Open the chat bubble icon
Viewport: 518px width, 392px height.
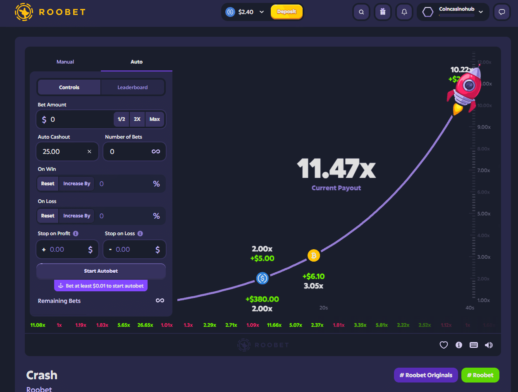click(x=502, y=12)
